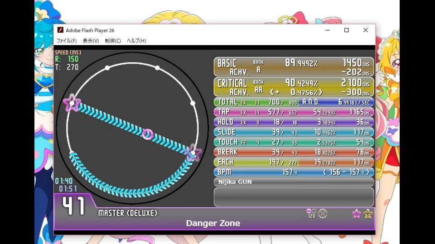Click the 123 note-number display icon
The image size is (435, 244).
[x=311, y=213]
